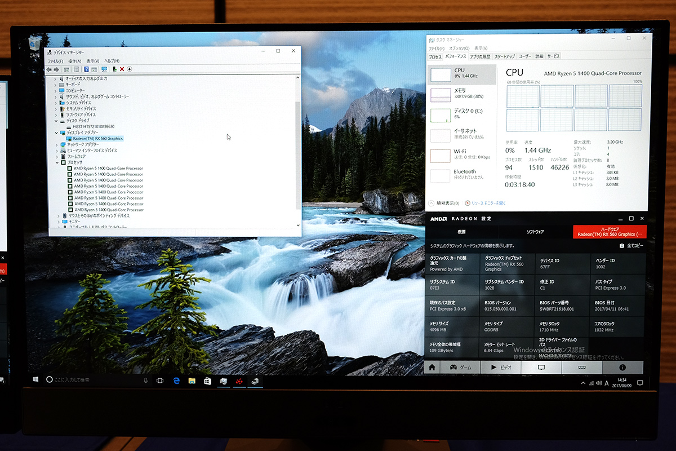Open the ビデオ section in Radeon Settings
The width and height of the screenshot is (676, 451).
(x=502, y=366)
